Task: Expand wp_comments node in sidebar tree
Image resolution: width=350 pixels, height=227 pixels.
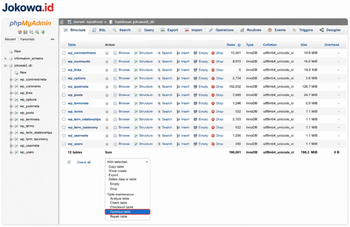Action: coord(11,86)
